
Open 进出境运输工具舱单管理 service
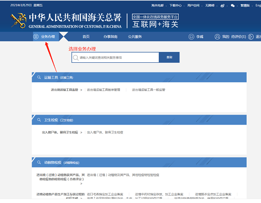tap(104, 90)
